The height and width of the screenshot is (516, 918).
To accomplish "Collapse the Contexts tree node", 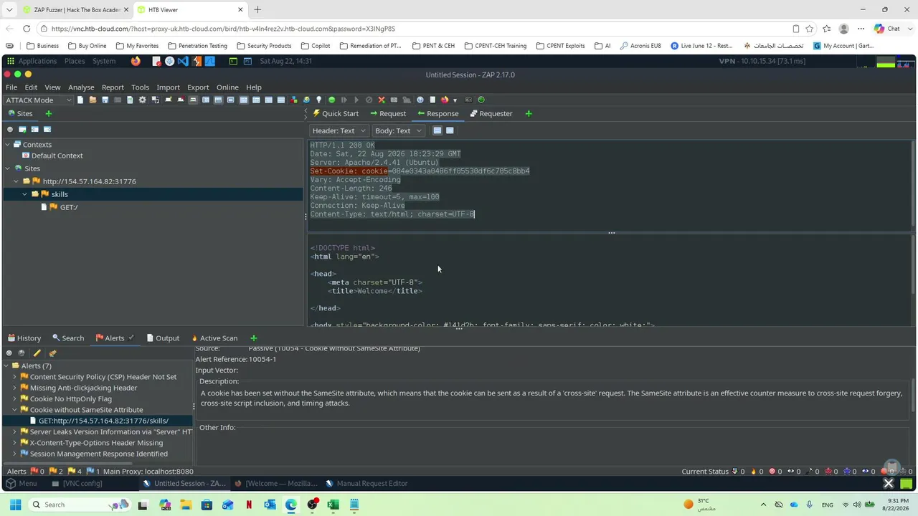I will click(x=8, y=145).
